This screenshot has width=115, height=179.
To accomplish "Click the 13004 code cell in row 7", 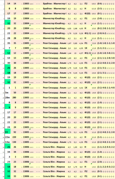I will [26, 33].
